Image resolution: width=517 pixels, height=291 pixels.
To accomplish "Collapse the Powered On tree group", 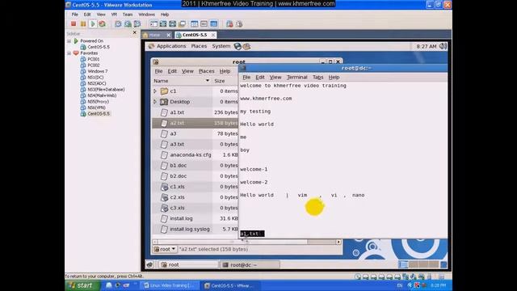I will coord(69,41).
